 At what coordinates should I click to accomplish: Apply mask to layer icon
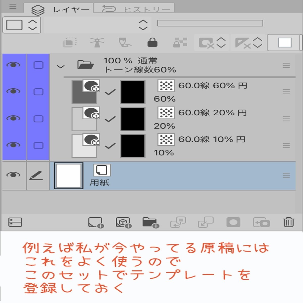coord(261,222)
